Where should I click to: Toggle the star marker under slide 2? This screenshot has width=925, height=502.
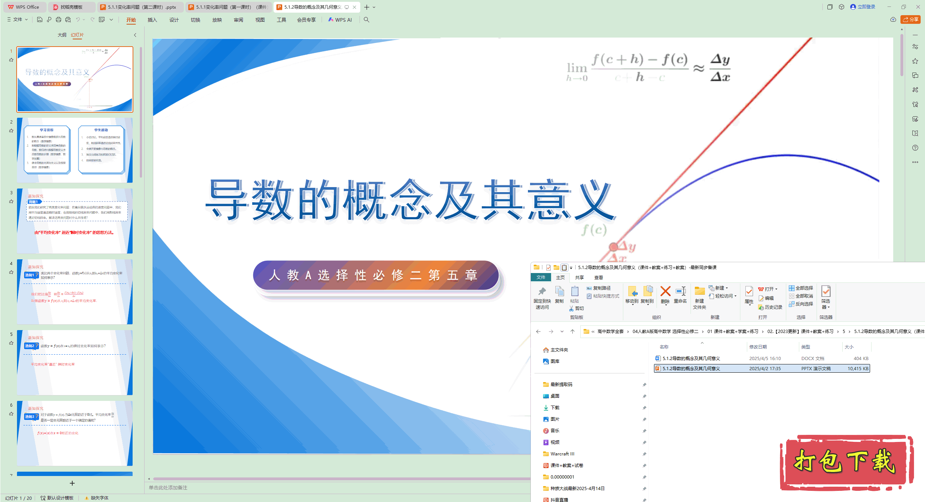click(x=11, y=131)
